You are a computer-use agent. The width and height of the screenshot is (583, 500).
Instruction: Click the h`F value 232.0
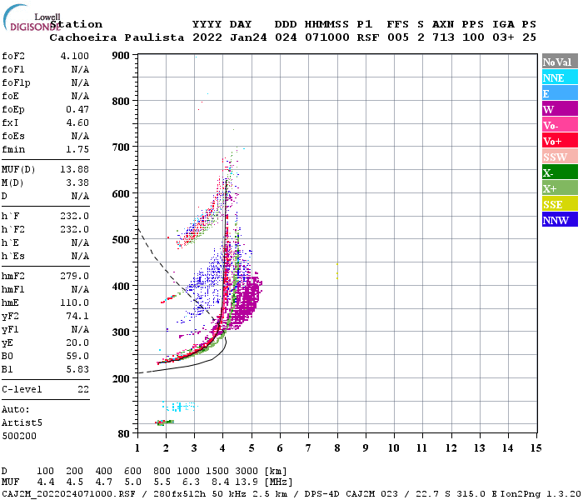pos(75,216)
